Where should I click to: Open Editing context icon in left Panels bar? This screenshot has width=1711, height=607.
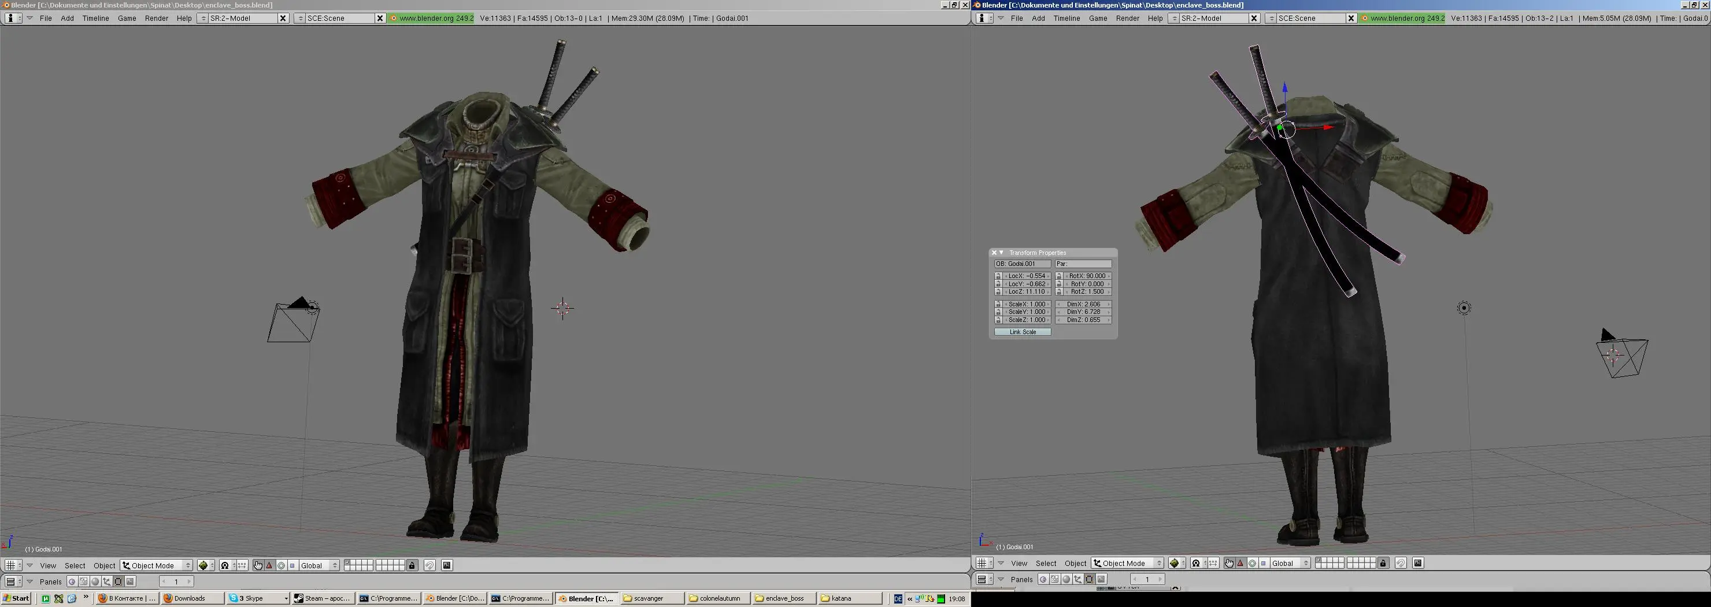pyautogui.click(x=118, y=582)
